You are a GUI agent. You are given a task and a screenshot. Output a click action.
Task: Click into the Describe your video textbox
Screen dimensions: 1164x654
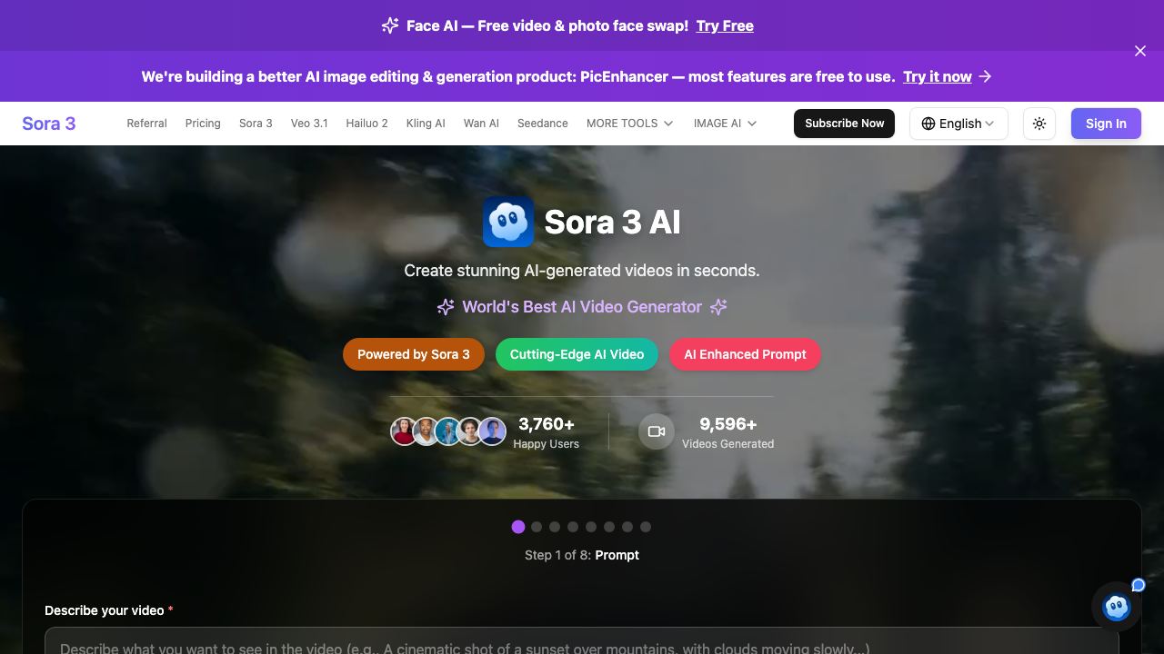coord(582,641)
